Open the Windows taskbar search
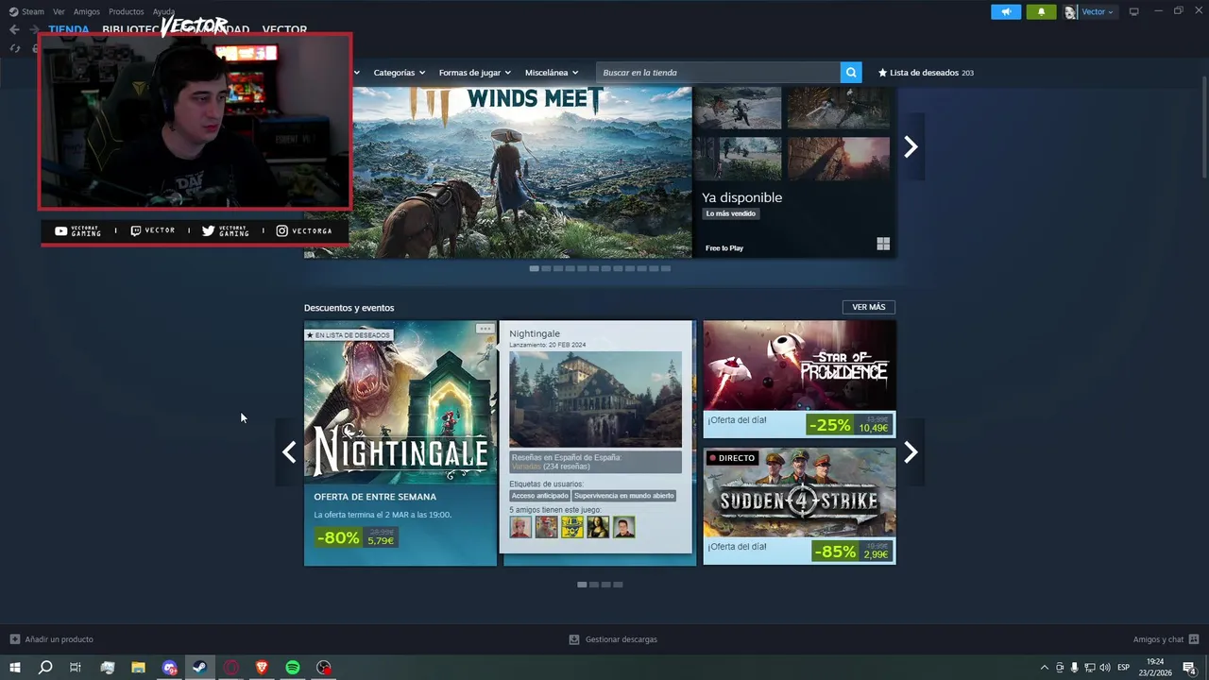Screen dimensions: 1209x680 click(44, 668)
